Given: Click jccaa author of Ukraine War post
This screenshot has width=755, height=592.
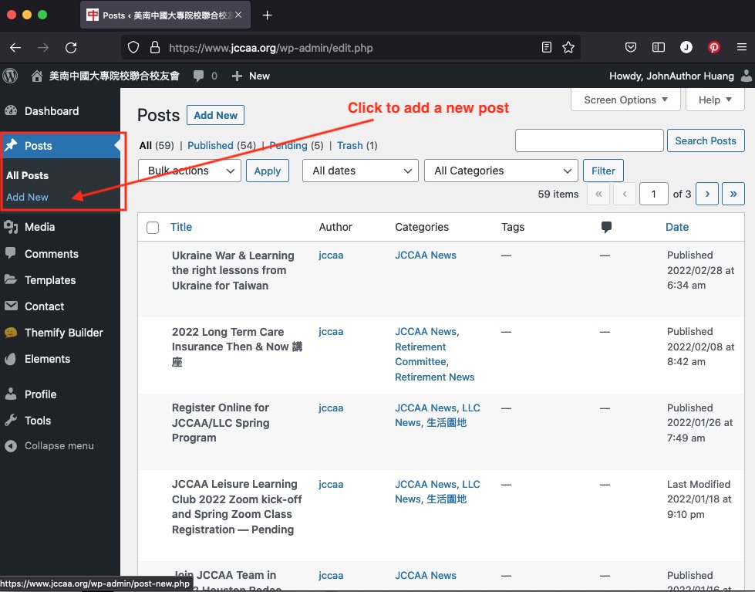Looking at the screenshot, I should (331, 255).
